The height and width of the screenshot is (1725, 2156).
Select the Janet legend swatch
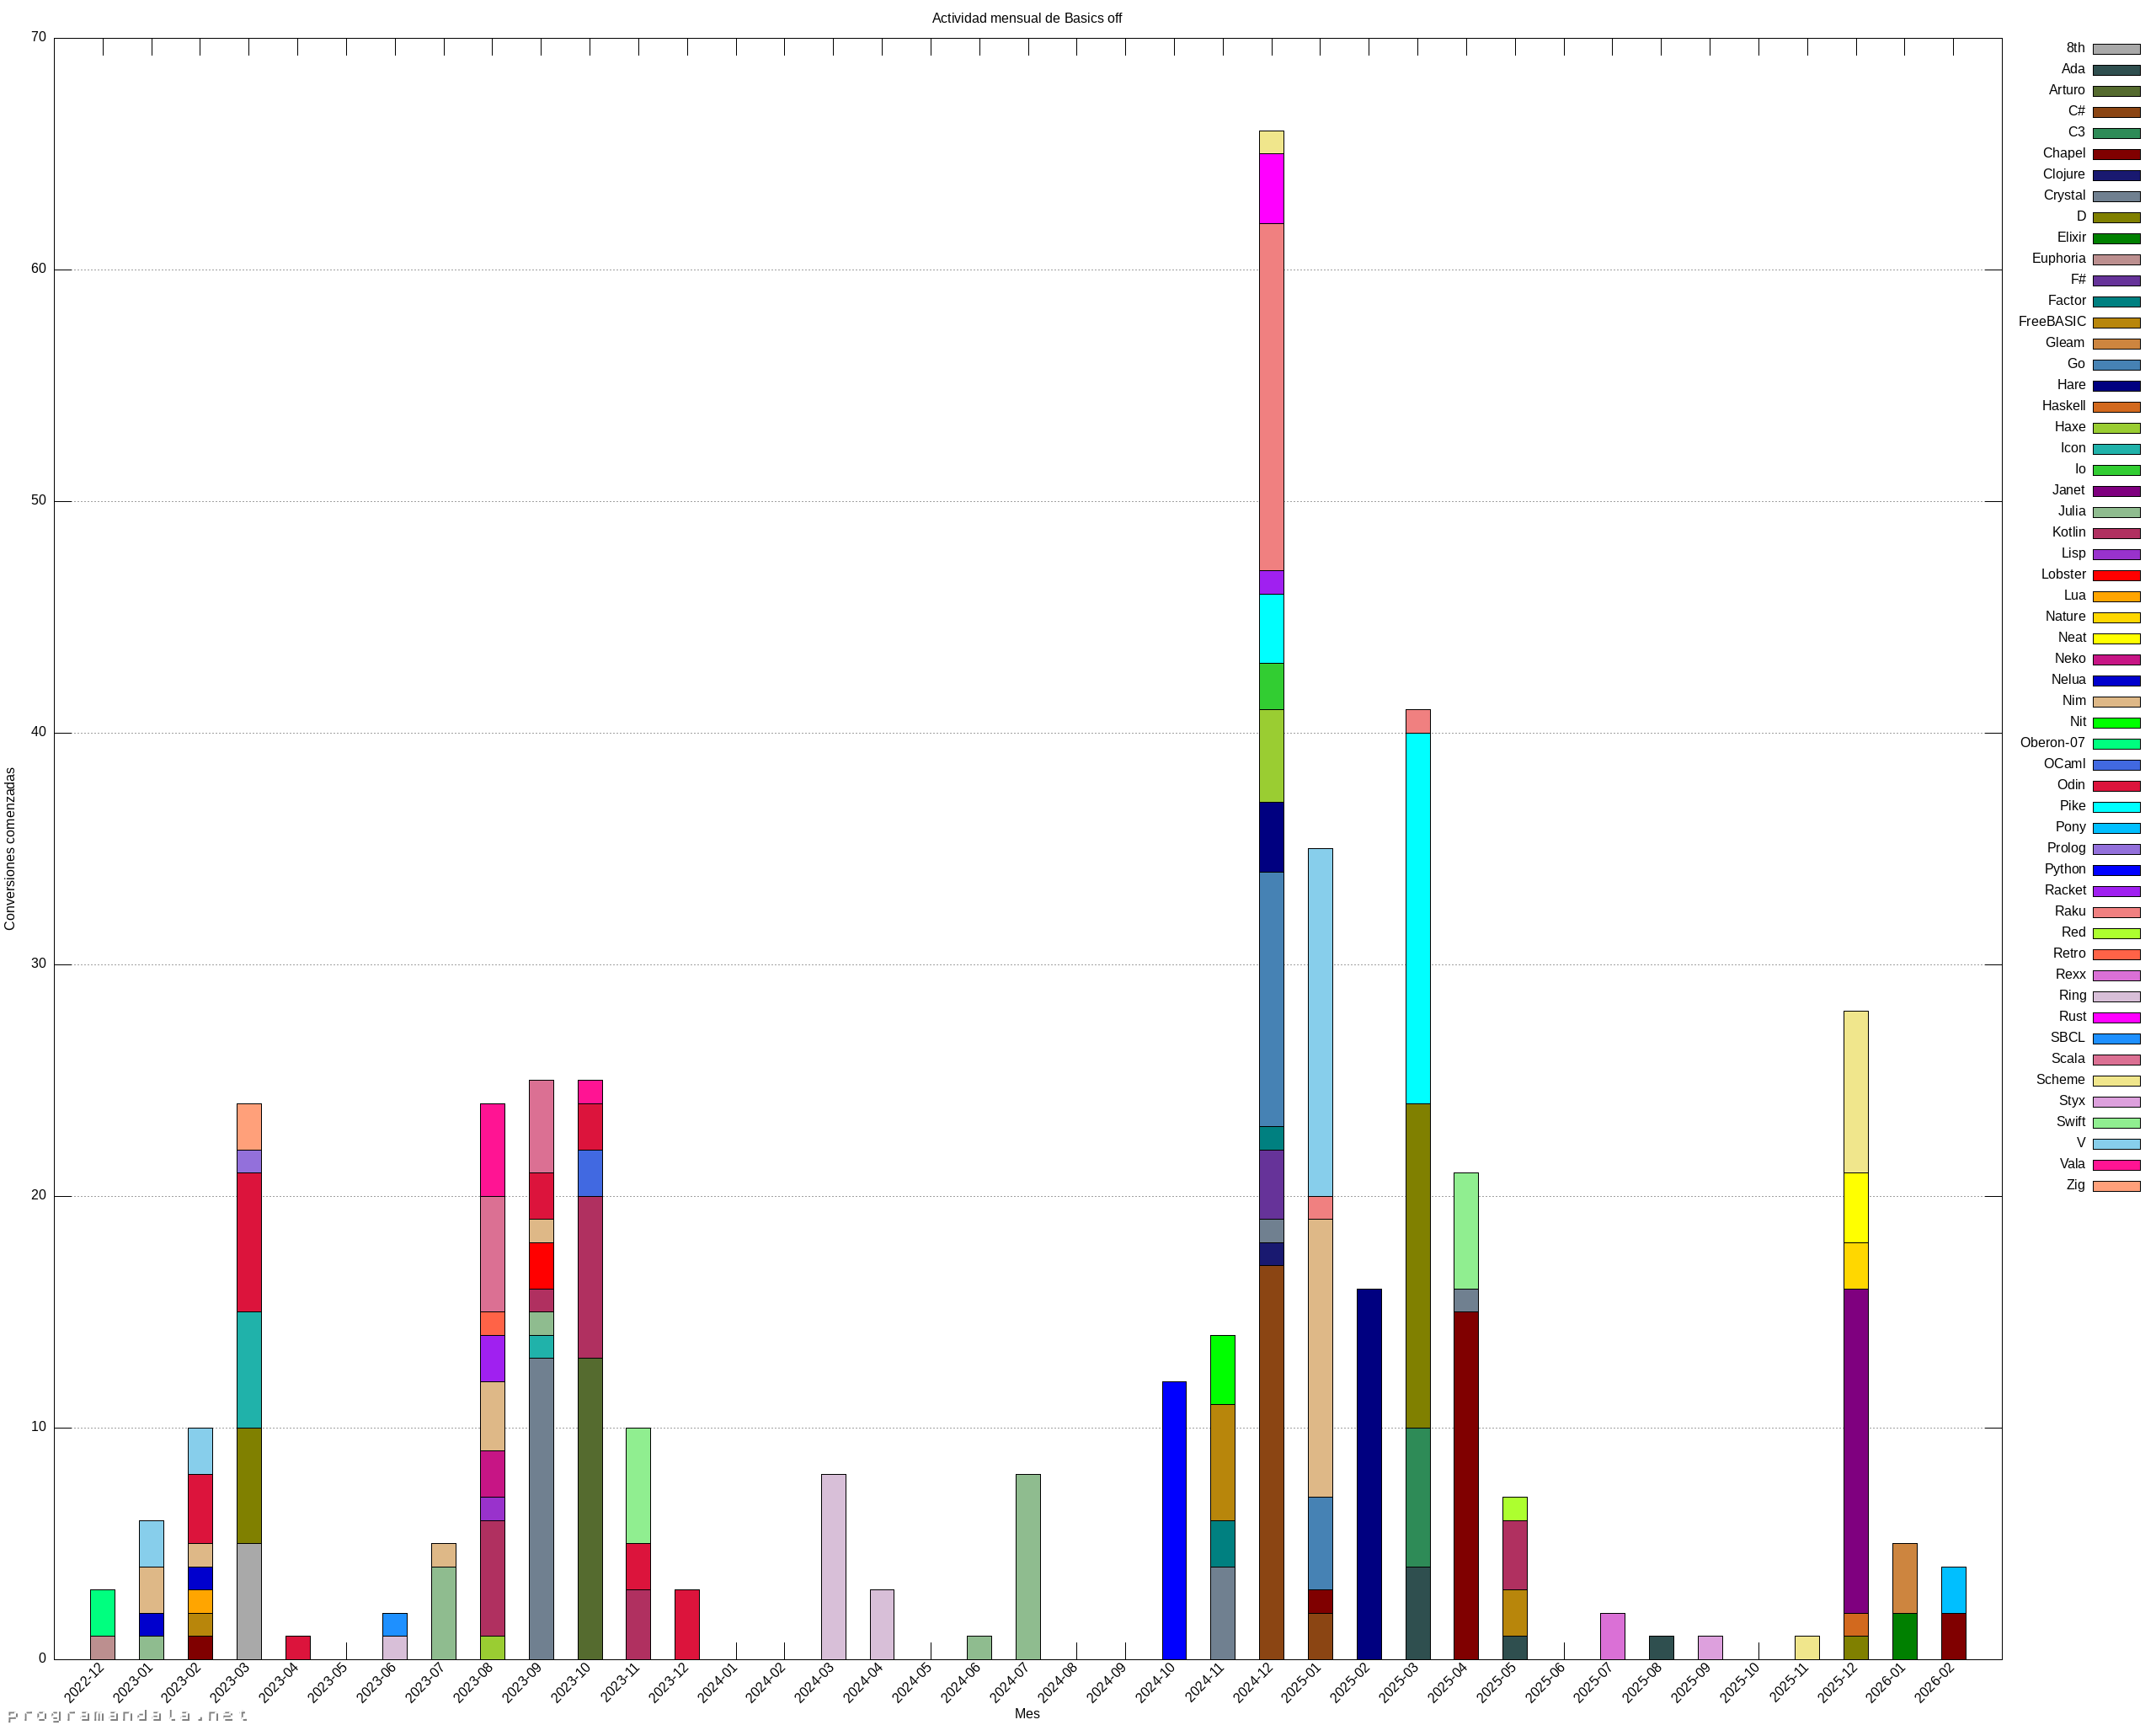click(x=2116, y=491)
